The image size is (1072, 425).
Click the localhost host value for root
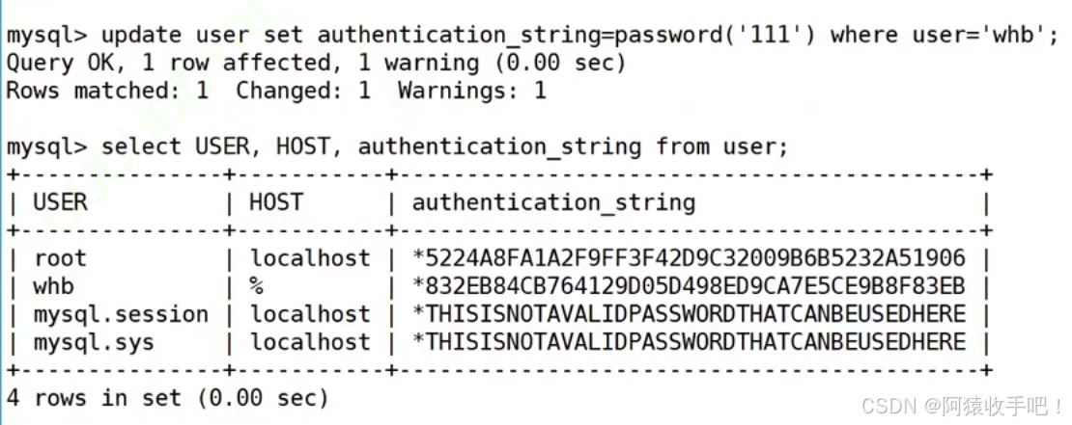click(x=310, y=258)
